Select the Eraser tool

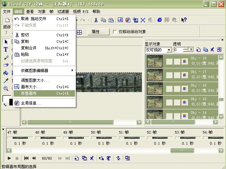pos(6,65)
